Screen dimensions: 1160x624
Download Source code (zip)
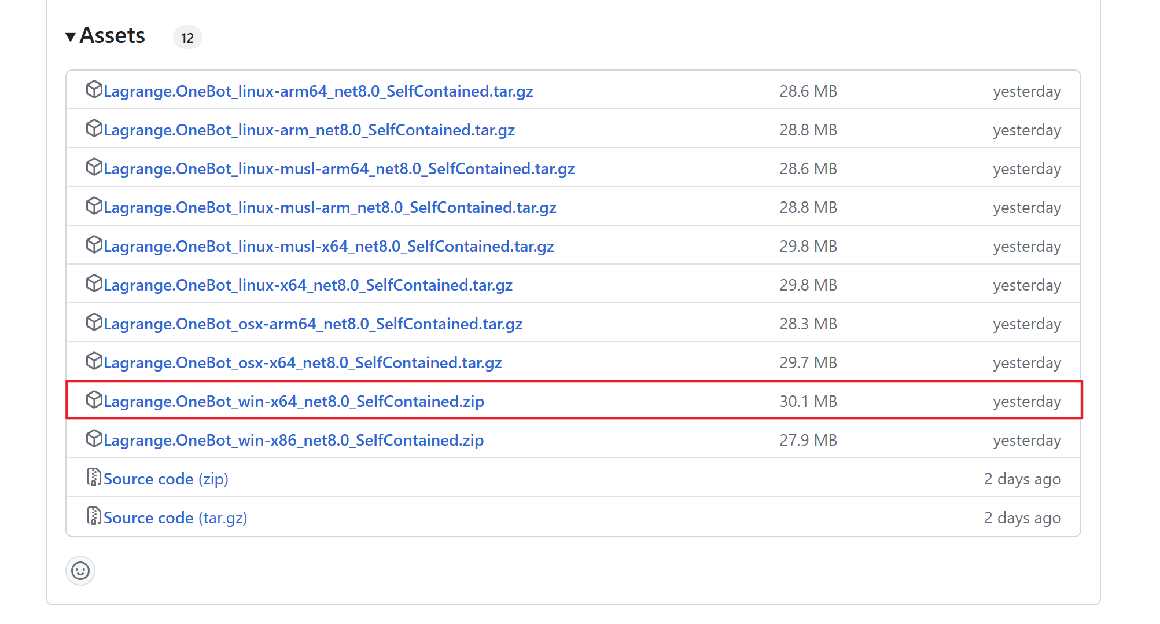166,479
